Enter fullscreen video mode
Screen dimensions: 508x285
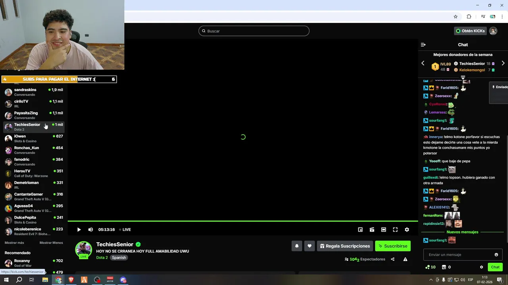[395, 230]
